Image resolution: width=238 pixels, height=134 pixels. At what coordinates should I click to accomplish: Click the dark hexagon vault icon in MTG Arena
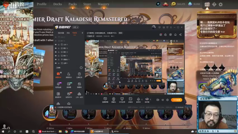158,4
